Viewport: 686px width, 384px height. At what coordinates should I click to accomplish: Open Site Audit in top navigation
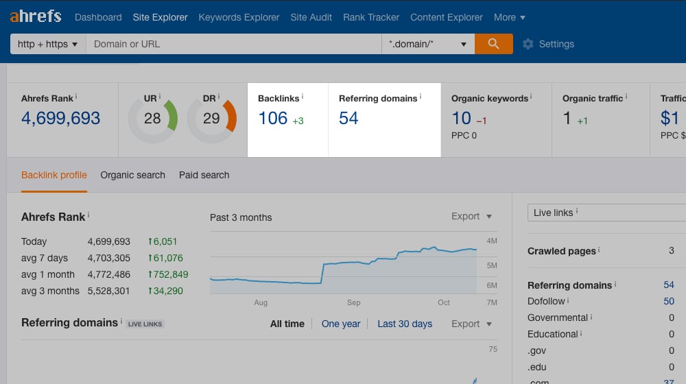pyautogui.click(x=311, y=18)
